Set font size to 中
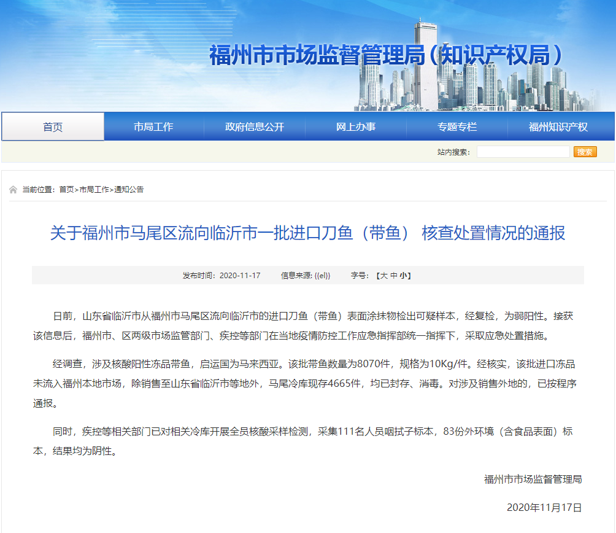This screenshot has width=616, height=533. point(394,276)
